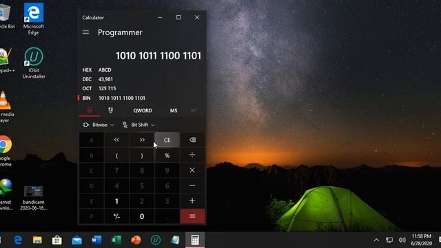The image size is (441, 248).
Task: Click the plus operator key
Action: coord(192,200)
